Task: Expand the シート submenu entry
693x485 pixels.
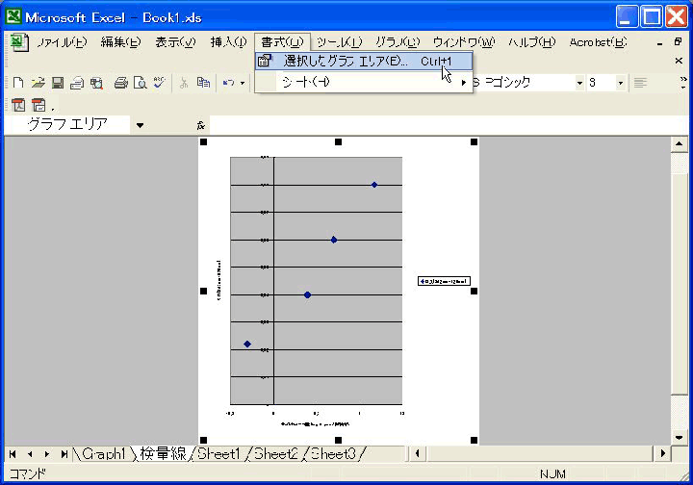Action: 364,82
